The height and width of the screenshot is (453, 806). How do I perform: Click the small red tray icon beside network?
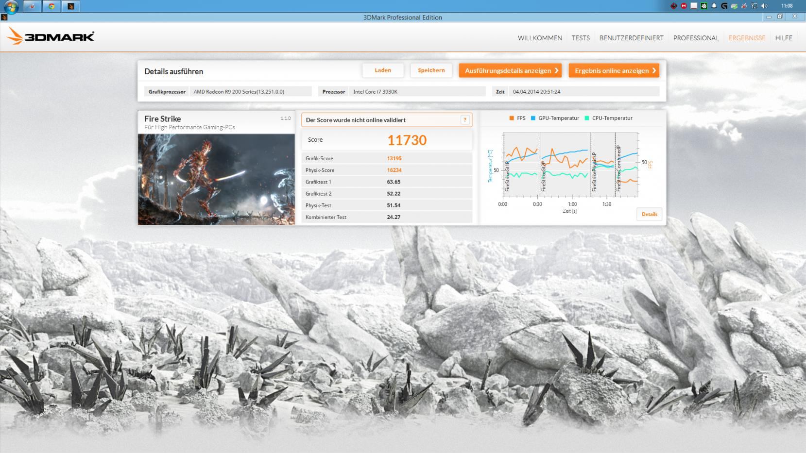click(x=744, y=6)
